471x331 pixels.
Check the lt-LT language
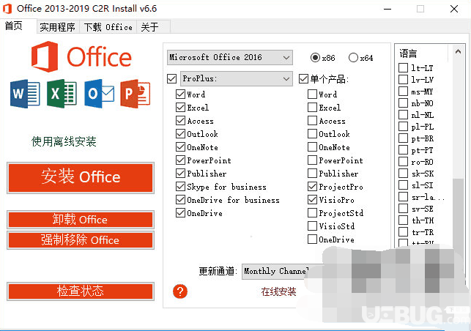(x=403, y=68)
